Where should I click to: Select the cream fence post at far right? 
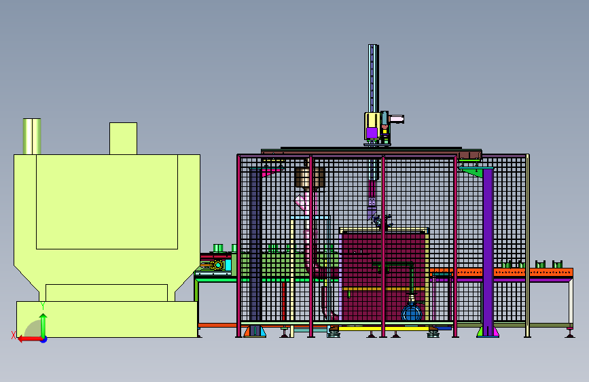(527, 245)
